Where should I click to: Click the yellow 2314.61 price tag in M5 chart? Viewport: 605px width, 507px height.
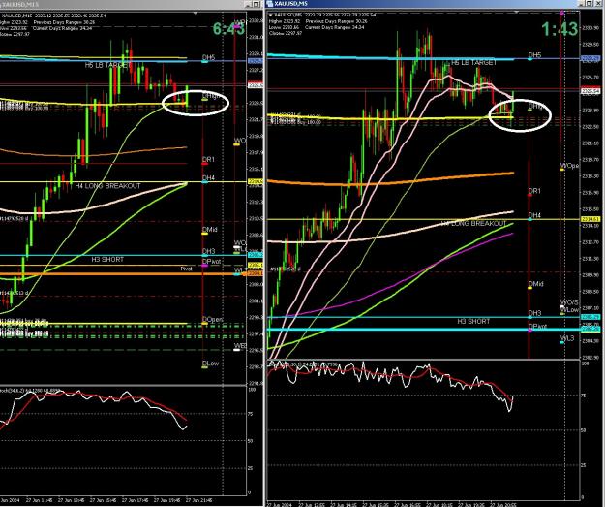590,219
